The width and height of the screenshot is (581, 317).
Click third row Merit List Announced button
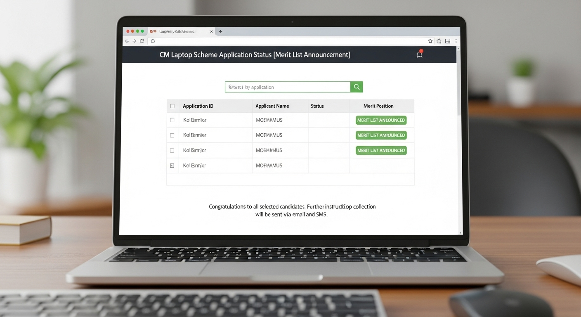pos(381,150)
